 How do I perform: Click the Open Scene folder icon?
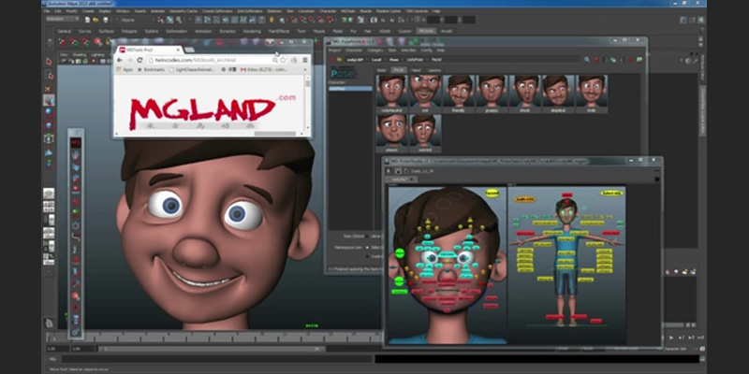pos(96,20)
